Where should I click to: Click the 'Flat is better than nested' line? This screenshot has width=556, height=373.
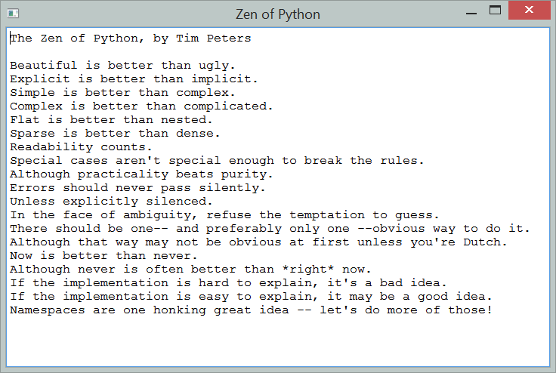tap(111, 119)
